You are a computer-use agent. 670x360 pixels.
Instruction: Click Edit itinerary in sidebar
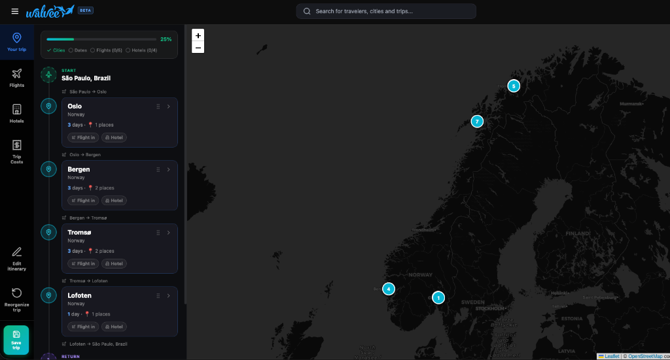pyautogui.click(x=16, y=259)
